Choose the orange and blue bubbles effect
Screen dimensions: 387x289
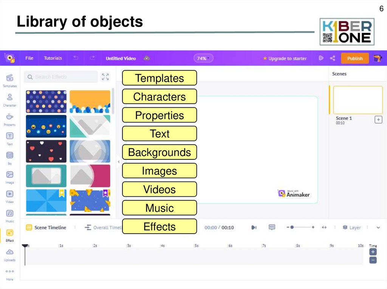click(x=90, y=101)
